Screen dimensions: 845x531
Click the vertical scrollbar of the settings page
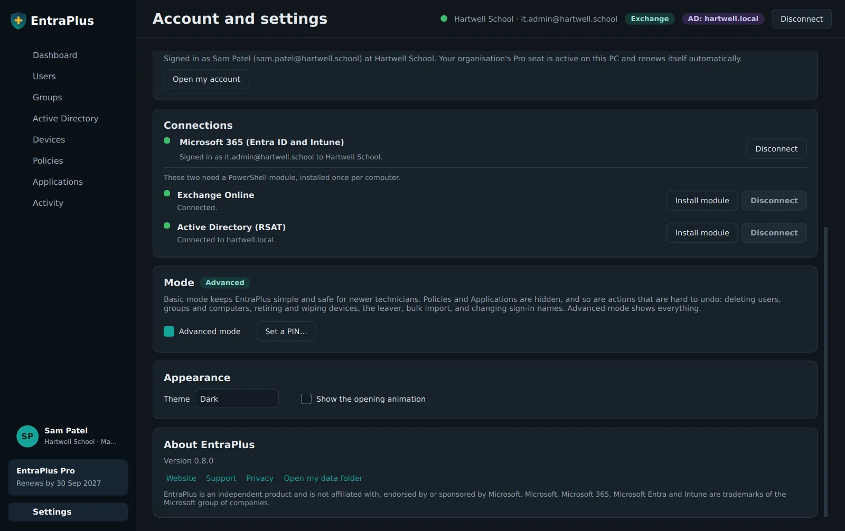(826, 372)
